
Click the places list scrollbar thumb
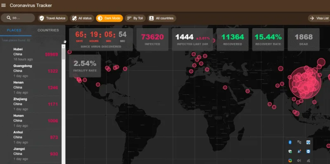64,54
